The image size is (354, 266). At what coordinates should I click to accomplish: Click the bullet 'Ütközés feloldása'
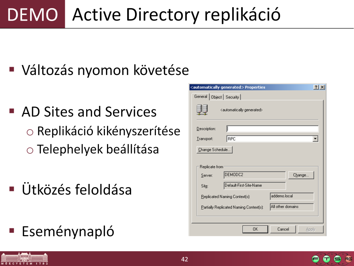pos(77,190)
